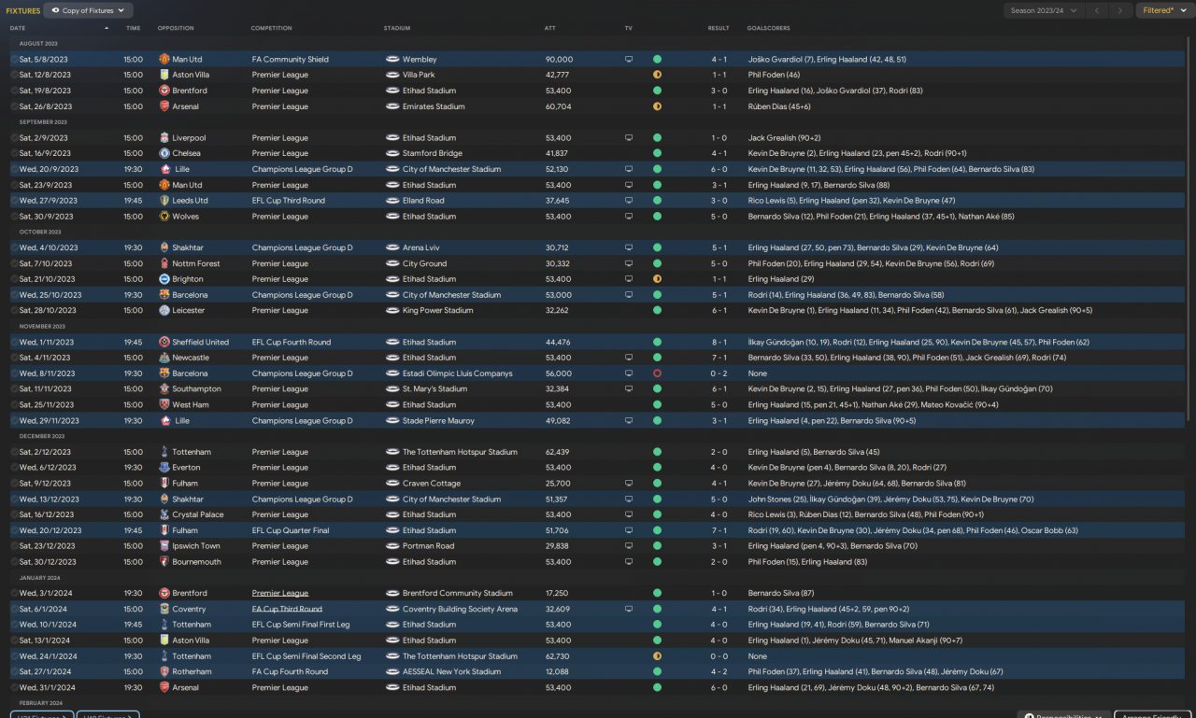Open the FA Cup Fourth Round link
The height and width of the screenshot is (718, 1196).
tap(291, 671)
